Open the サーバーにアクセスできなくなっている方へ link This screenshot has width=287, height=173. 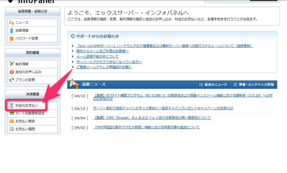109,62
